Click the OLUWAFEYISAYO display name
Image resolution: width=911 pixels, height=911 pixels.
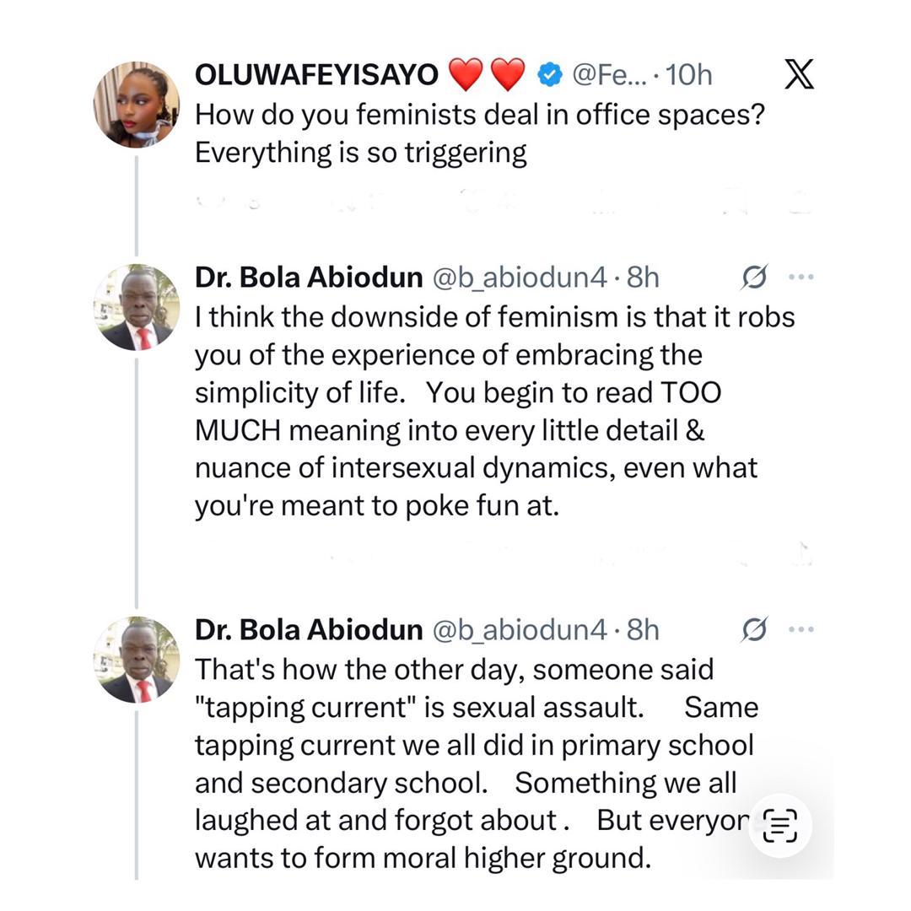(316, 75)
